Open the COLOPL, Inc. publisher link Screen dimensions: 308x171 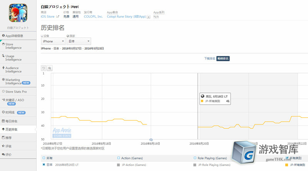coord(93,17)
